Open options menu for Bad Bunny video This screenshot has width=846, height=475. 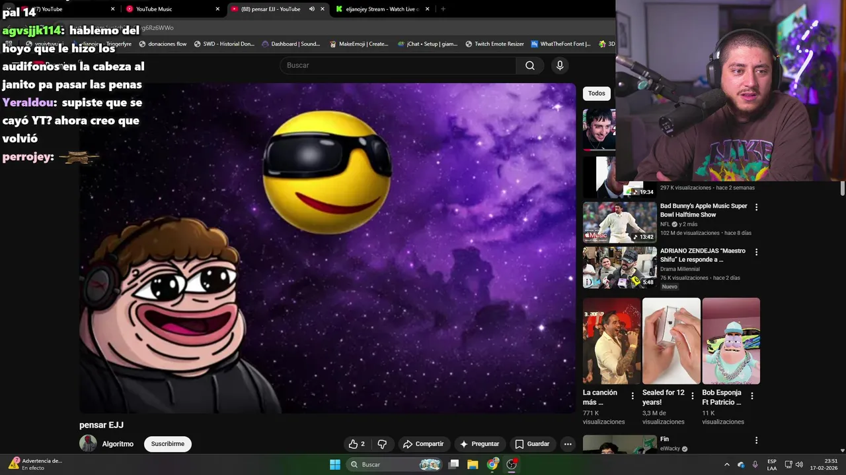click(x=756, y=207)
